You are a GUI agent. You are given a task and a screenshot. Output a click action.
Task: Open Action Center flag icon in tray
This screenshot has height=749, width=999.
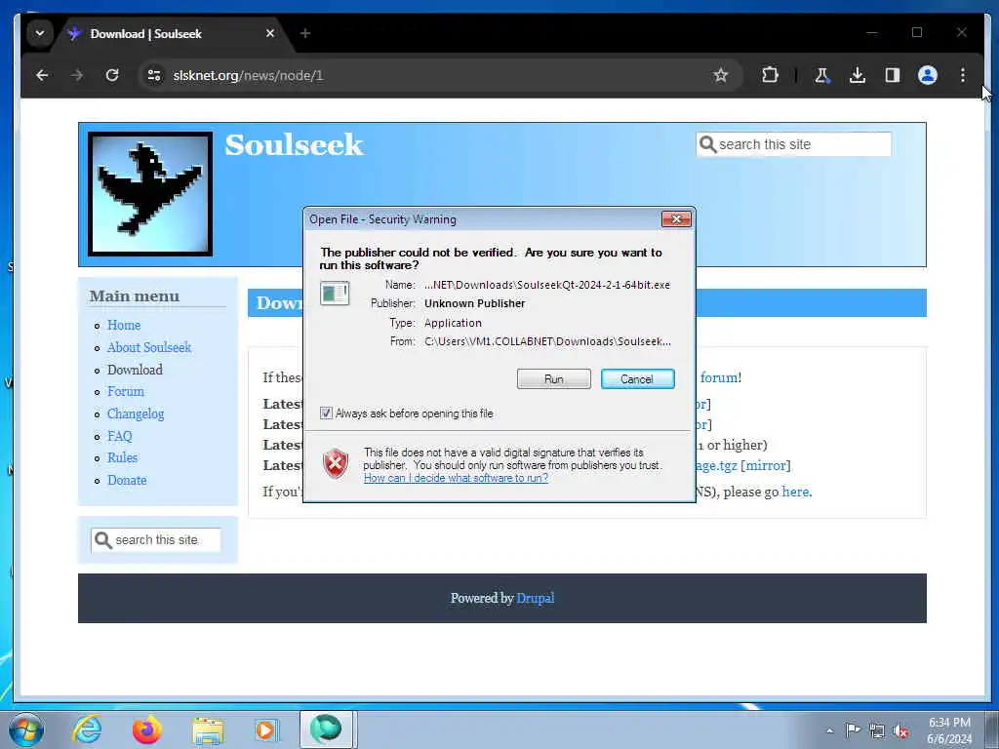click(x=853, y=730)
